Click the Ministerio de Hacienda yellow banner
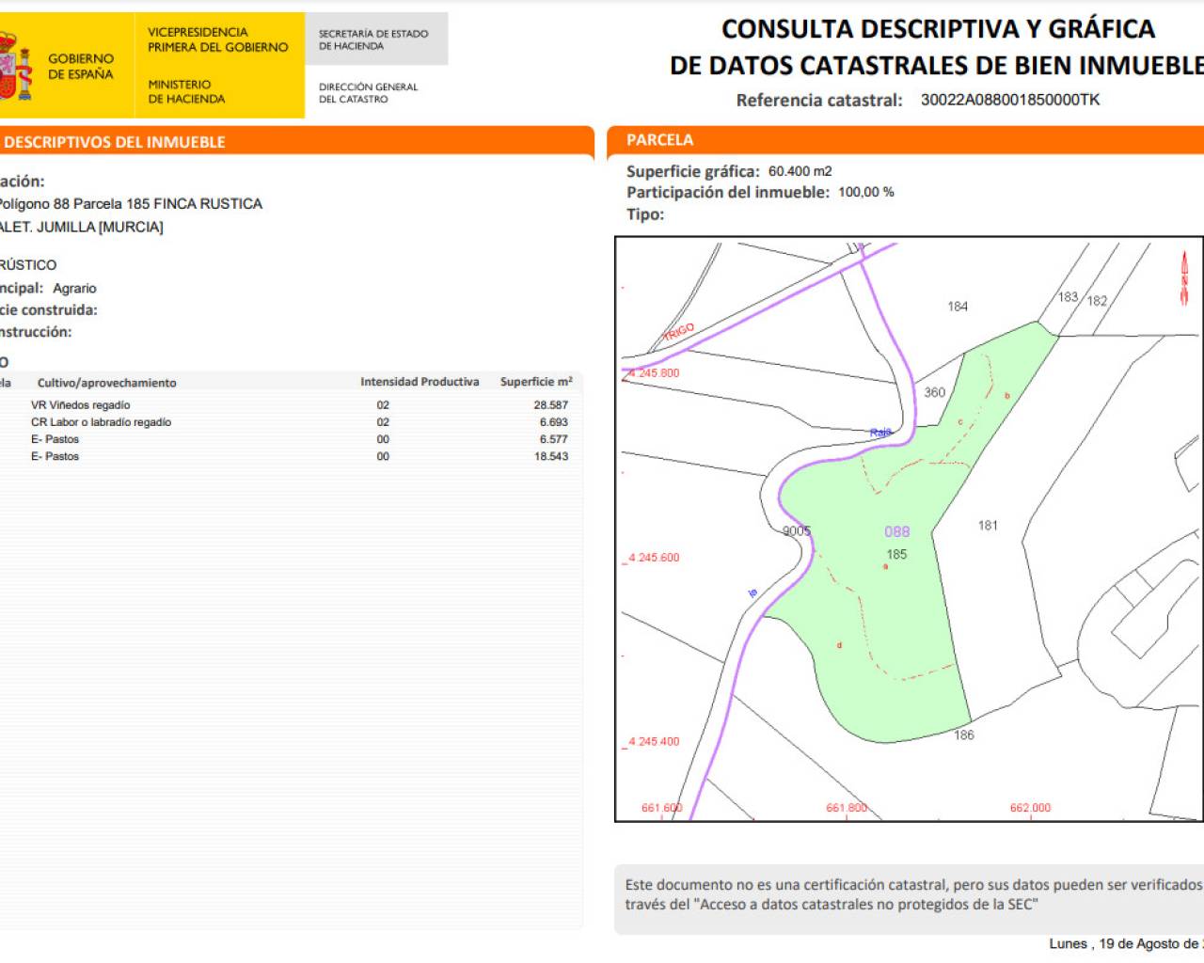 click(217, 66)
